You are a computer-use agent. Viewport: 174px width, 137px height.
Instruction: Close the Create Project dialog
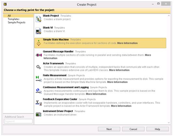[166, 4]
